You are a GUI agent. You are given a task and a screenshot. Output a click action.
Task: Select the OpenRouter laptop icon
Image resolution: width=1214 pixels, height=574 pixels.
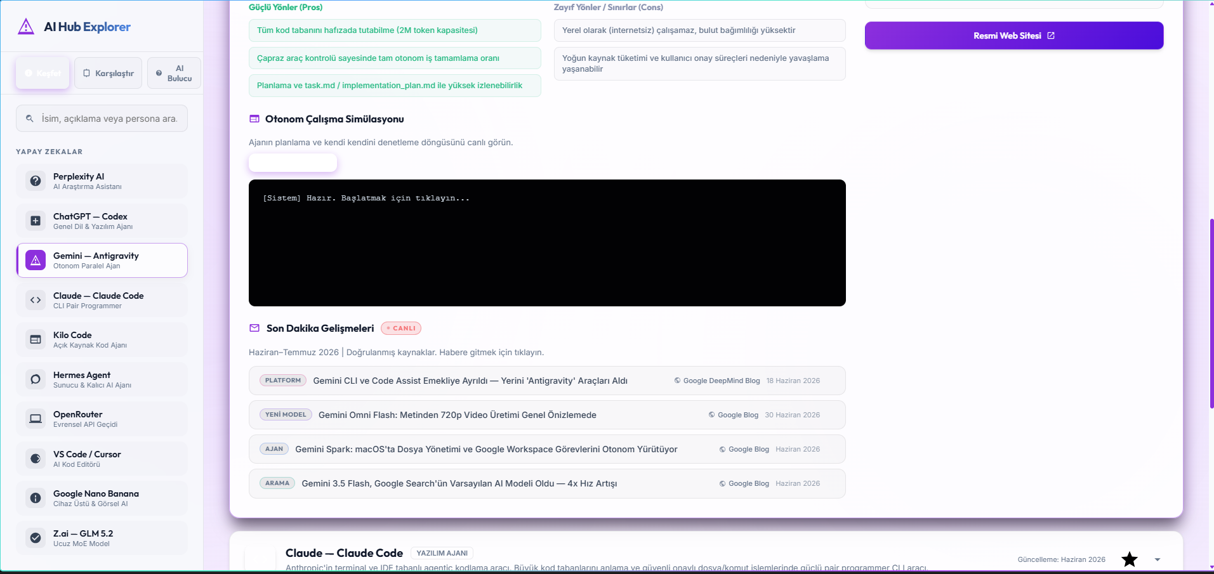click(x=36, y=419)
